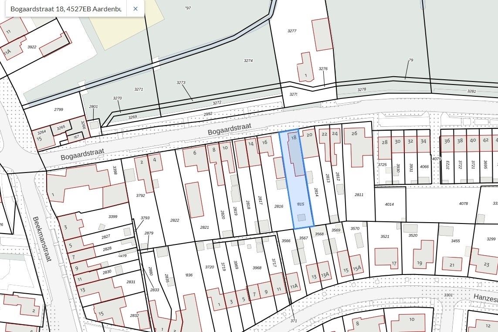This screenshot has height=332, width=498.
Task: Click parcel 2816 left of highlighted parcel
Action: pos(279,207)
